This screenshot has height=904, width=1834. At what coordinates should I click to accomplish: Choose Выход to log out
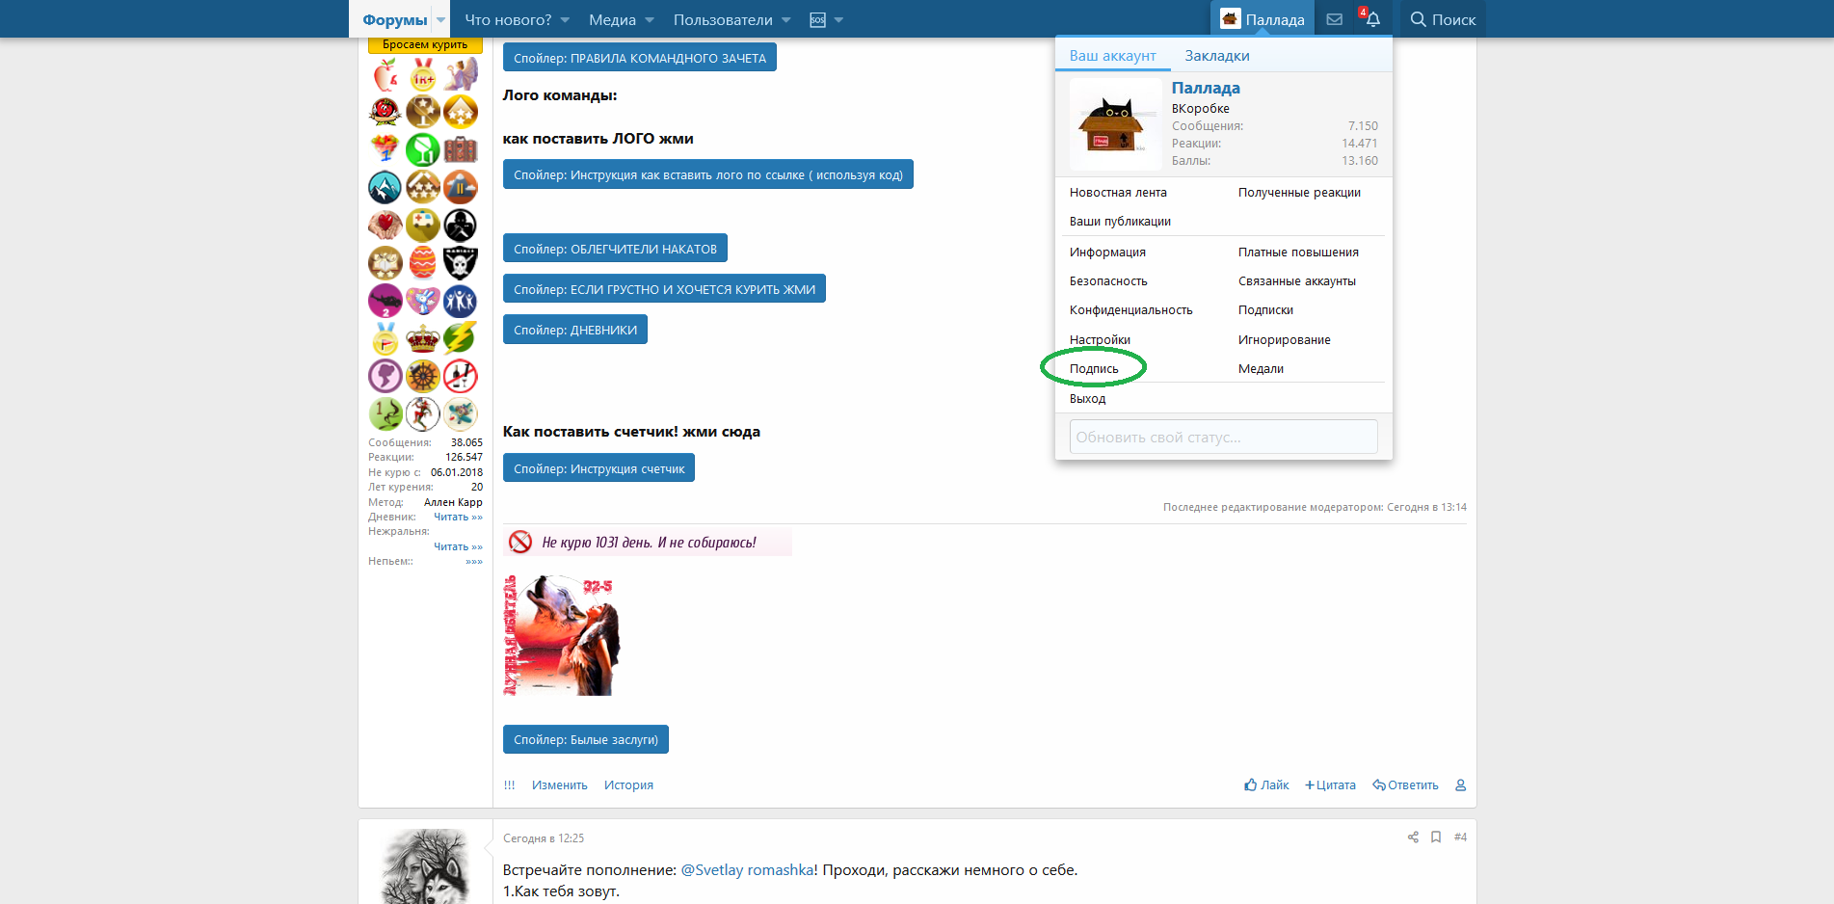coord(1088,399)
